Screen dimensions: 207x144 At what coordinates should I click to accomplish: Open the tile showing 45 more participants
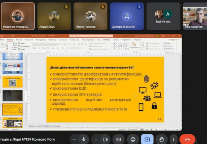163,16
